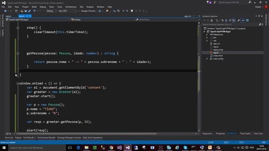Image resolution: width=269 pixels, height=151 pixels.
Task: Click the Sync with Active Document icon
Action: click(x=222, y=21)
